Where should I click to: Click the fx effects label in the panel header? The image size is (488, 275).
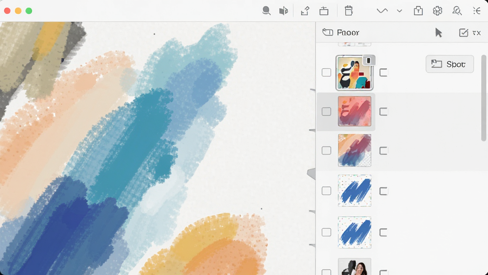pos(477,33)
